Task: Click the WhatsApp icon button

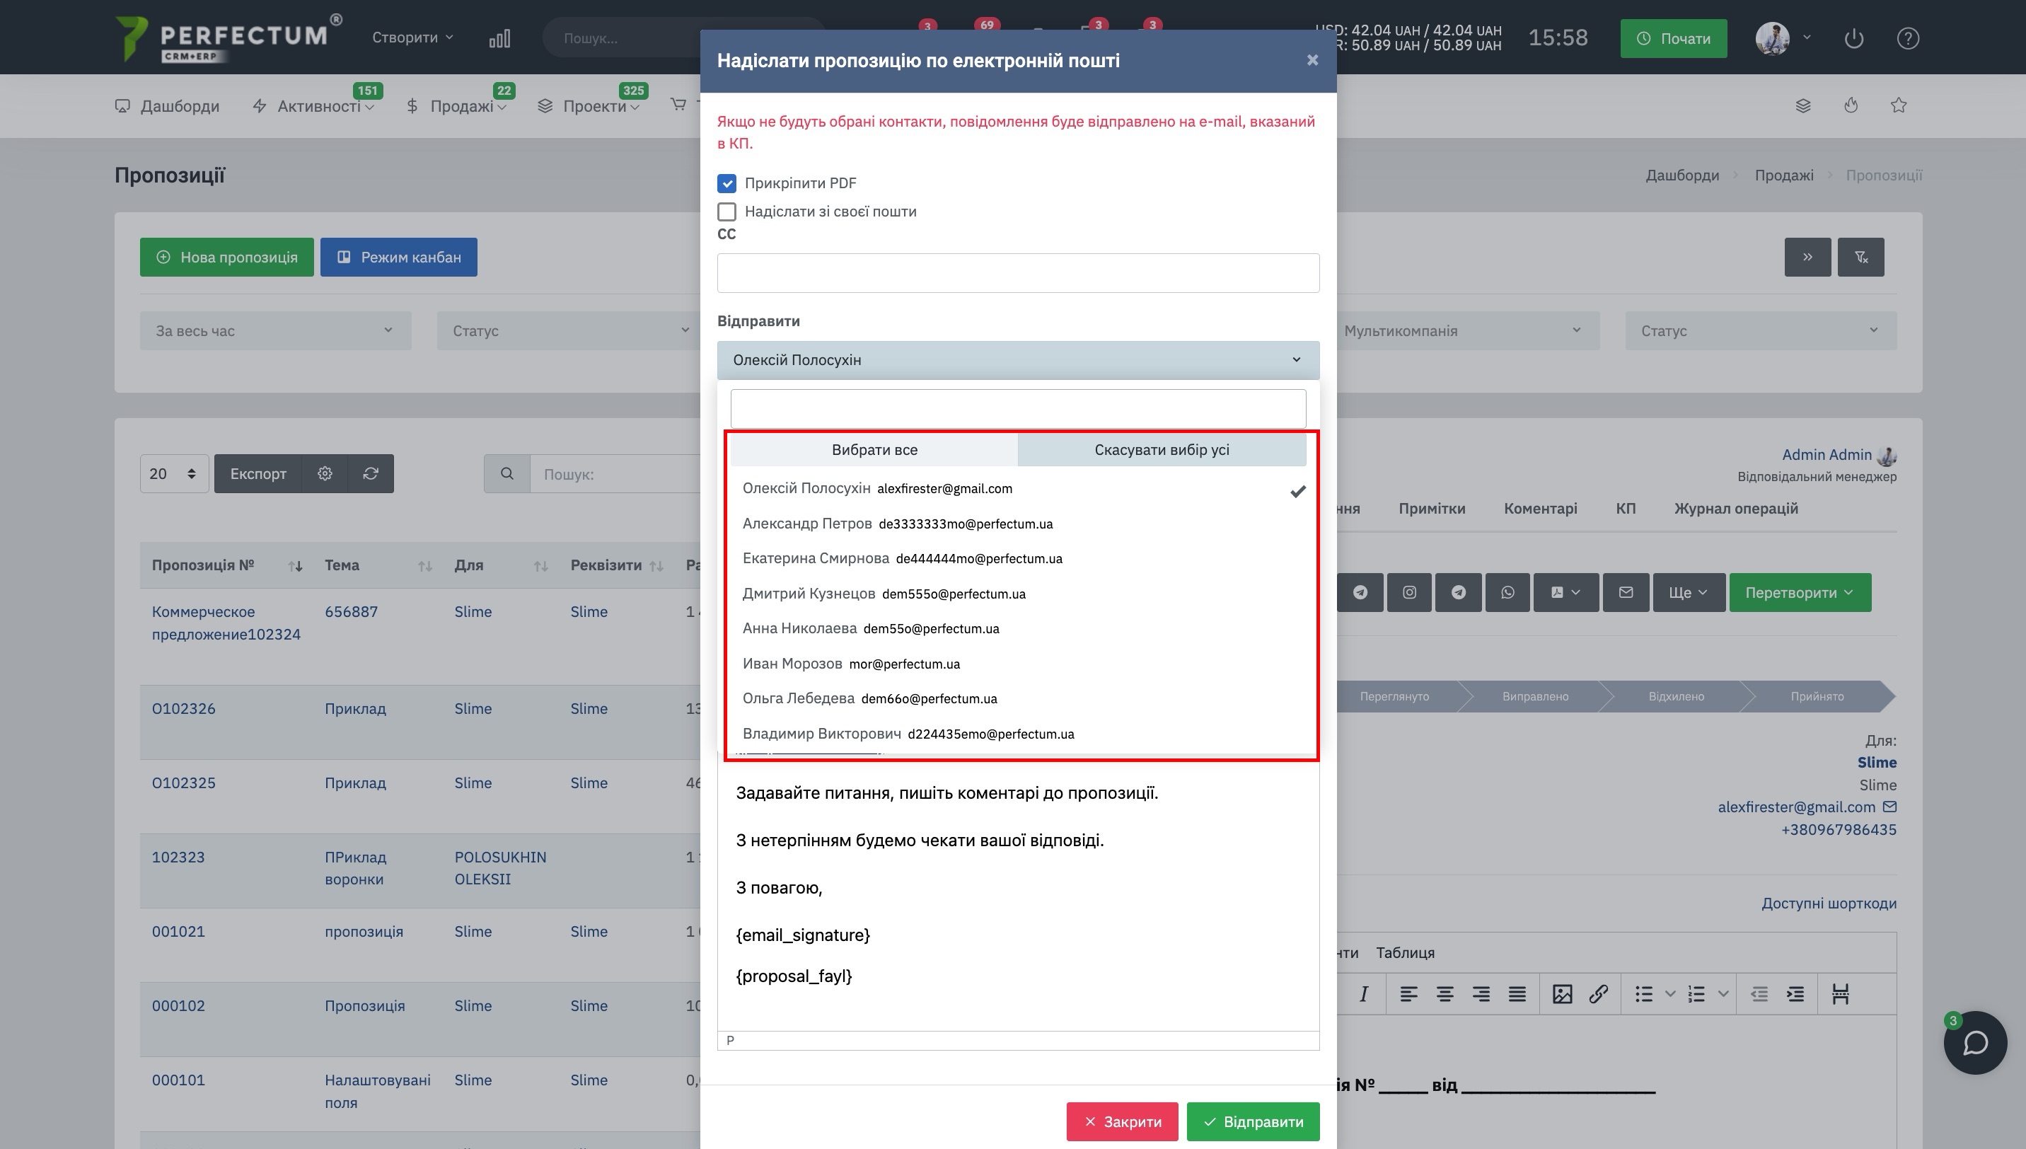Action: point(1507,593)
